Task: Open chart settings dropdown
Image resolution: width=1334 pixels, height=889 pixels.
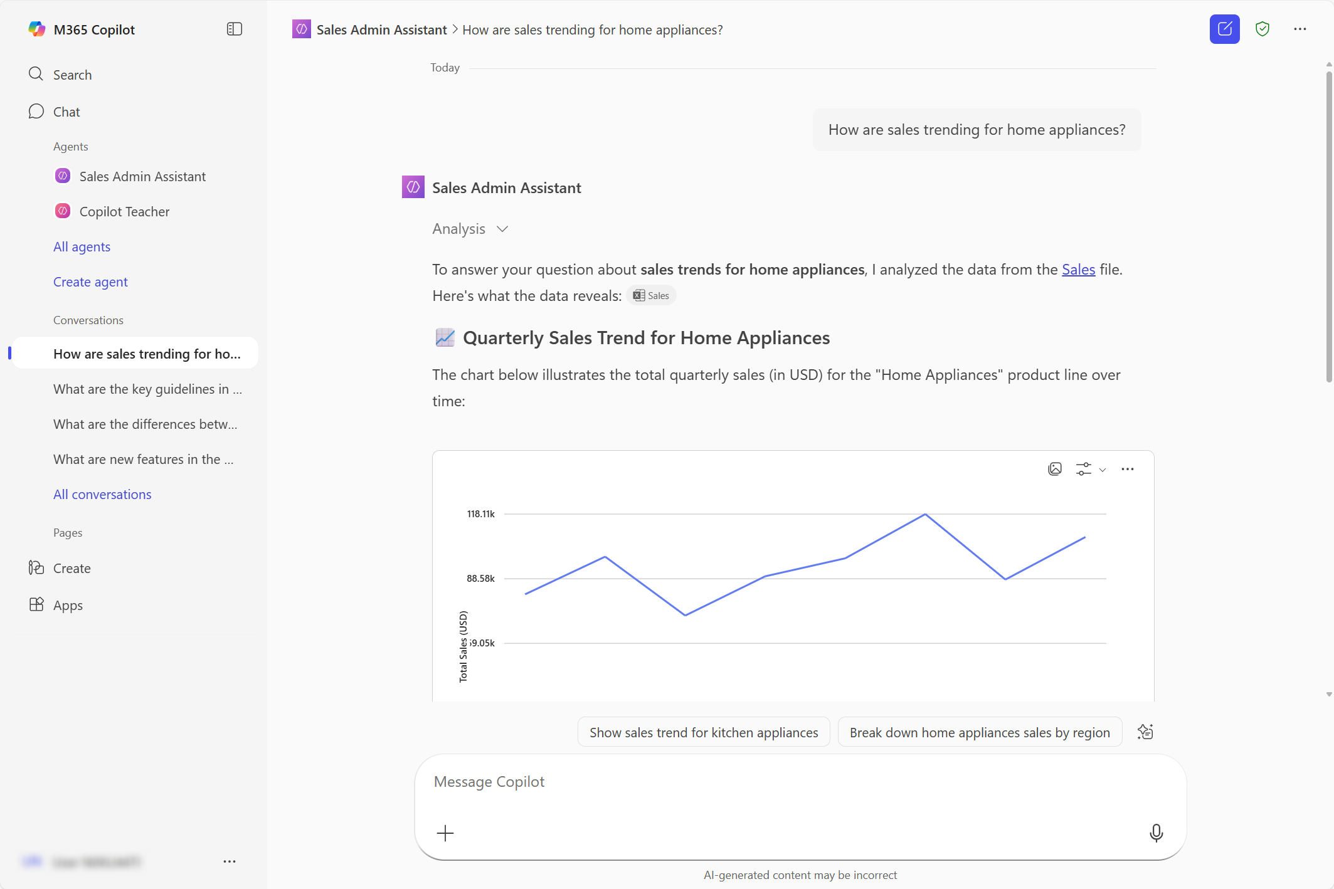Action: 1090,469
